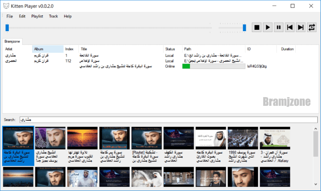This screenshot has width=321, height=191.
Task: Open the Playlist menu
Action: point(37,16)
